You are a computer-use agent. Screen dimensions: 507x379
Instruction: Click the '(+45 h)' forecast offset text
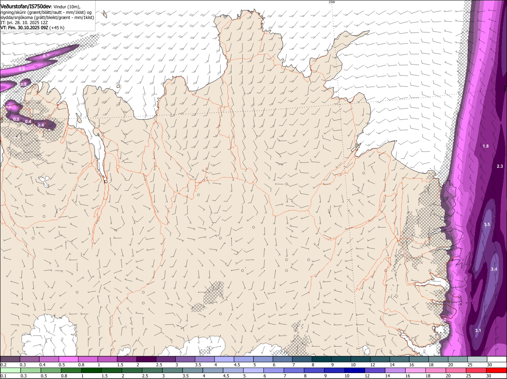click(x=57, y=28)
